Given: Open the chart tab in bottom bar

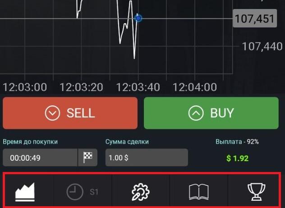Looking at the screenshot, I should click(x=25, y=192).
